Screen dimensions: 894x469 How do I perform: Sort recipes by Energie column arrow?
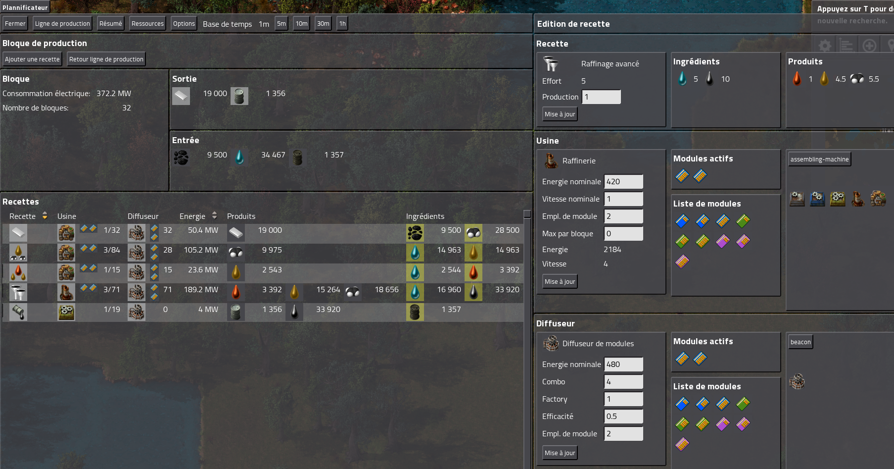[x=214, y=215]
